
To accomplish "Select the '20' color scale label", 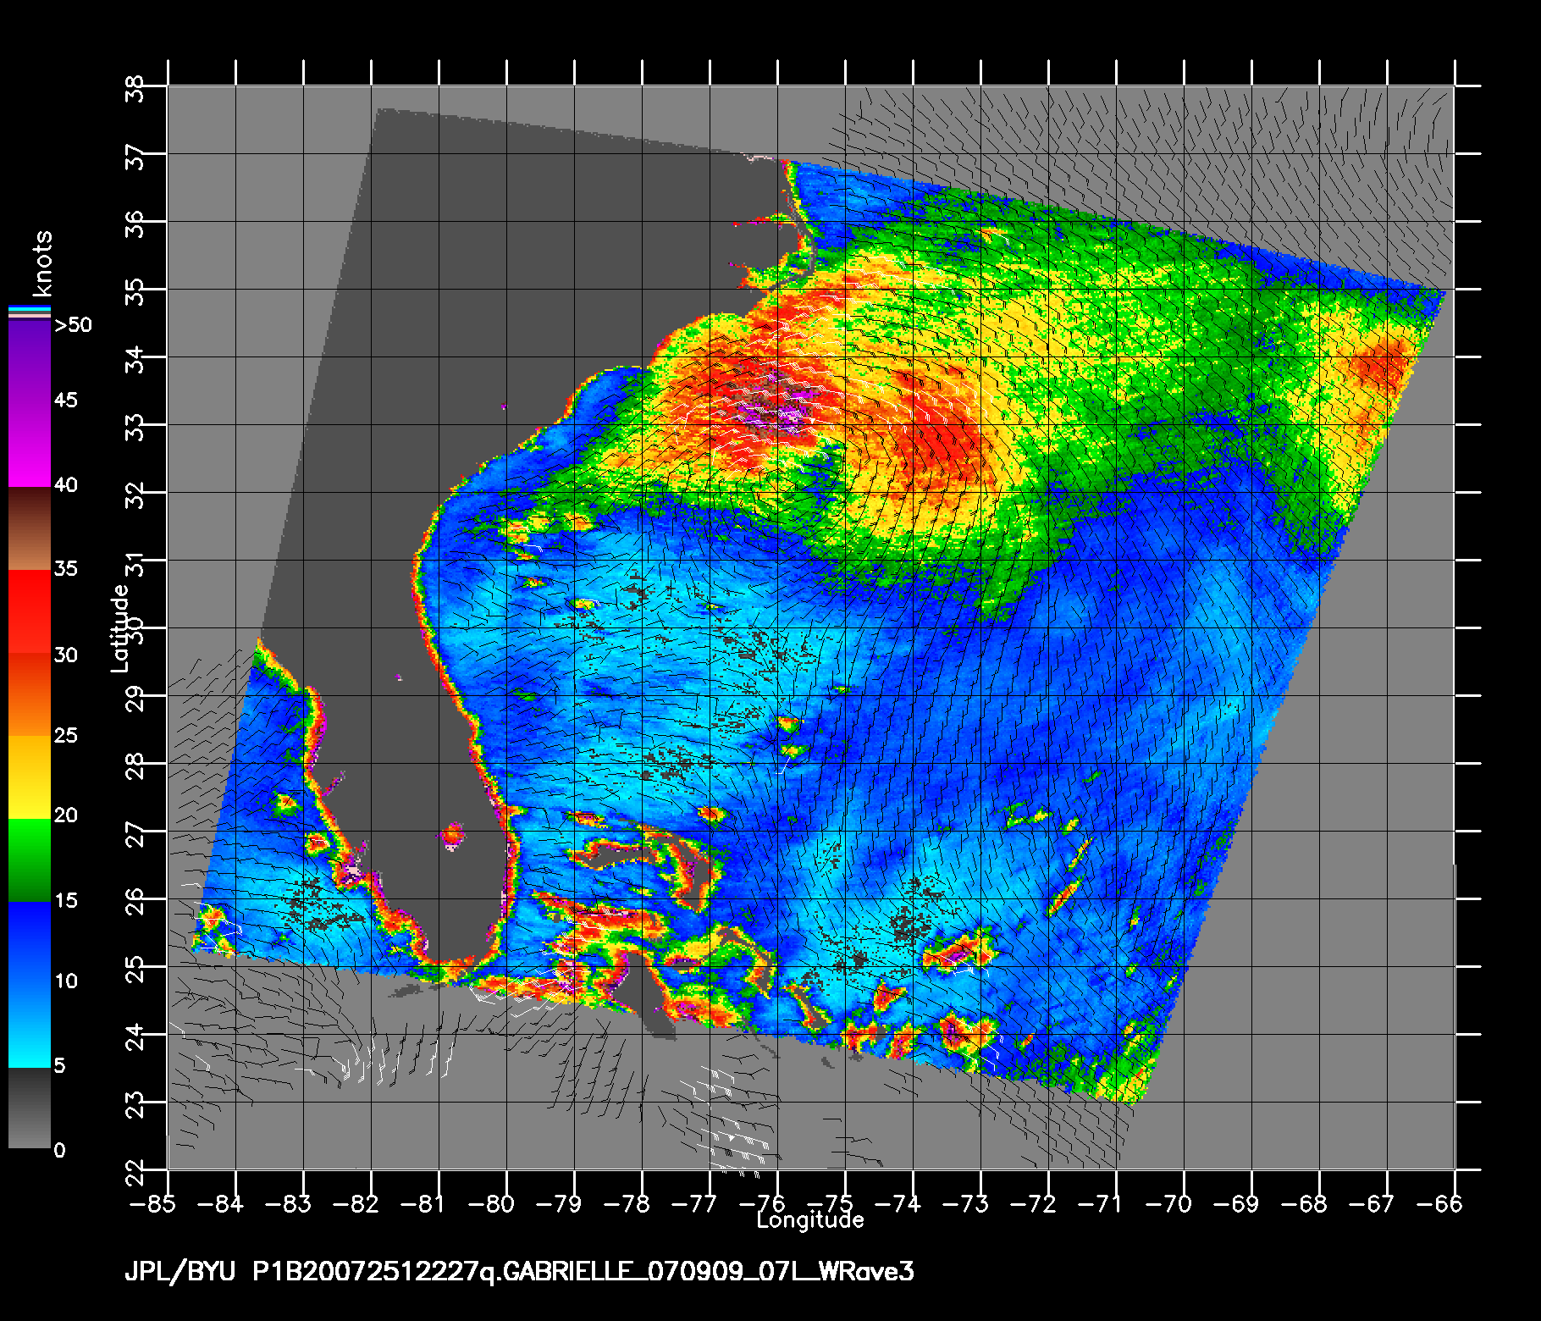I will 66,815.
